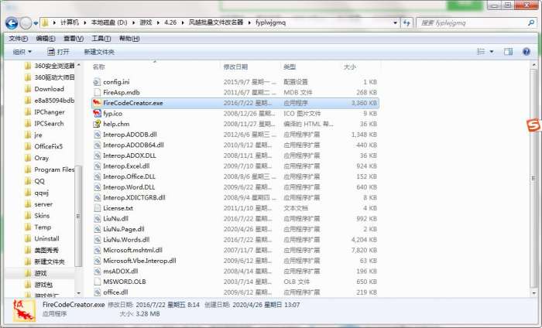Select Interop.Office.DLL file name
Image resolution: width=542 pixels, height=328 pixels.
coord(129,176)
